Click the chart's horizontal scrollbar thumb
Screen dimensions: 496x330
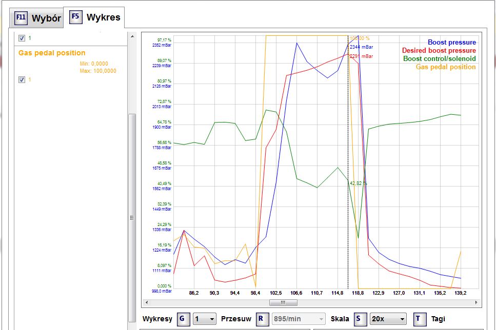pos(283,302)
